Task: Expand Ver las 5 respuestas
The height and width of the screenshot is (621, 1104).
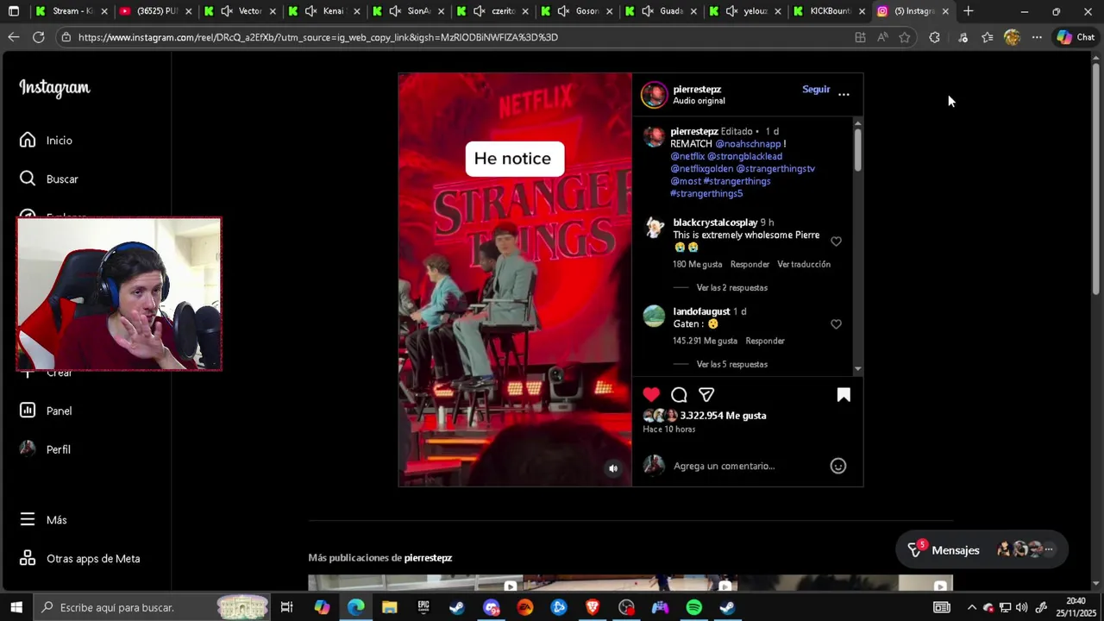Action: coord(731,365)
